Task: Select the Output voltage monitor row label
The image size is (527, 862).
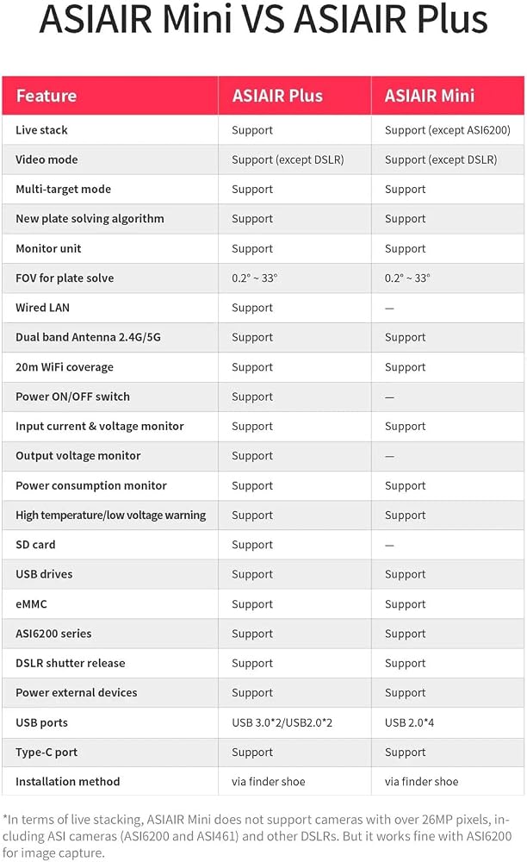Action: pyautogui.click(x=78, y=456)
